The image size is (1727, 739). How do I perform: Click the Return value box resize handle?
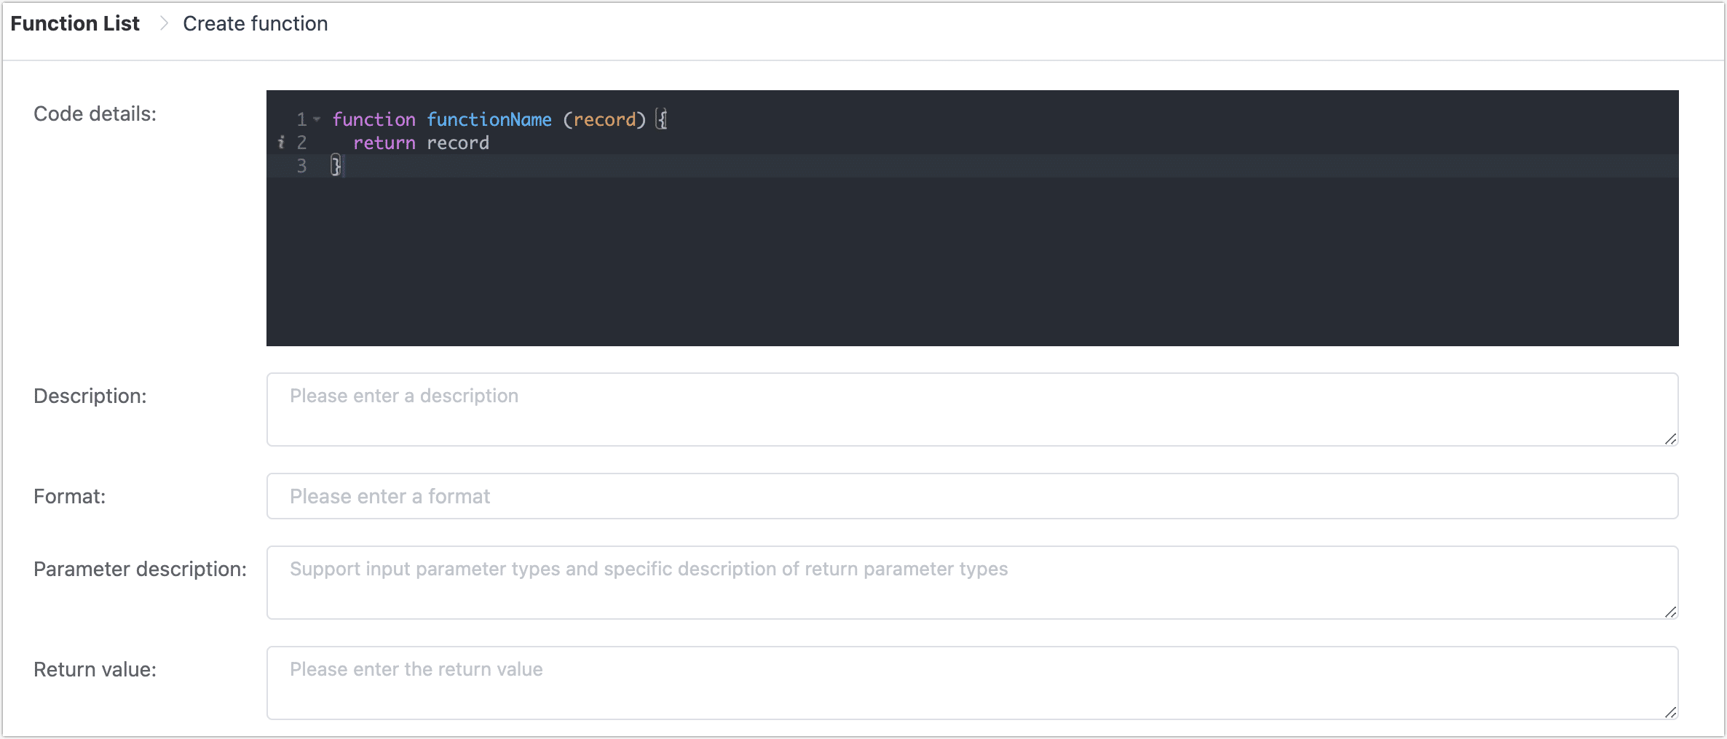[1670, 712]
